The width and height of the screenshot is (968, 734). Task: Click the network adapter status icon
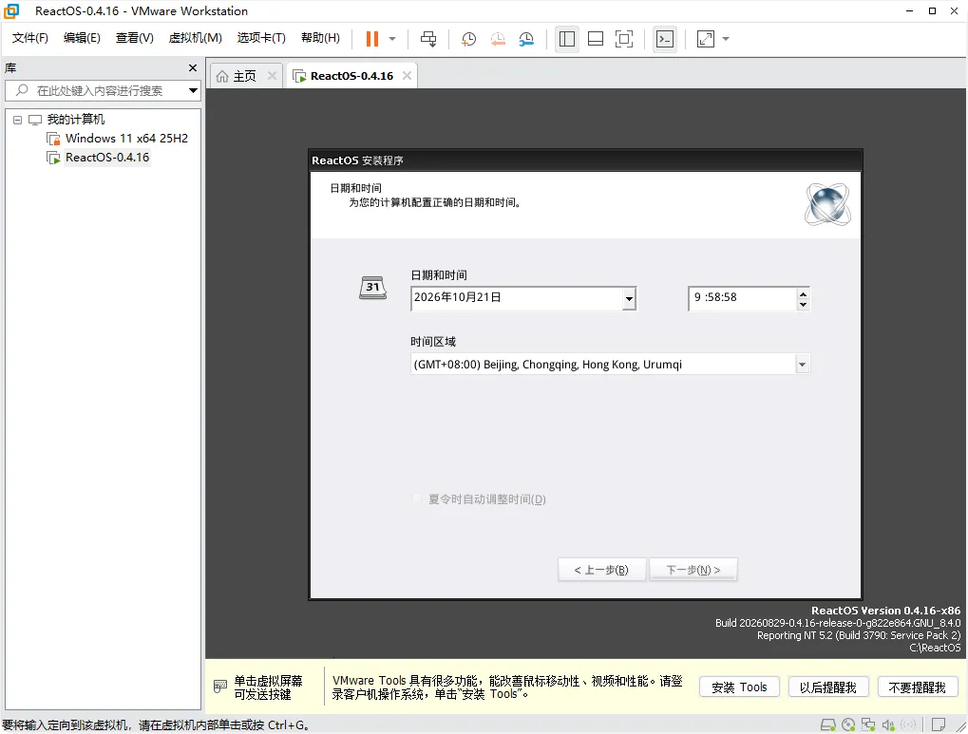click(868, 725)
